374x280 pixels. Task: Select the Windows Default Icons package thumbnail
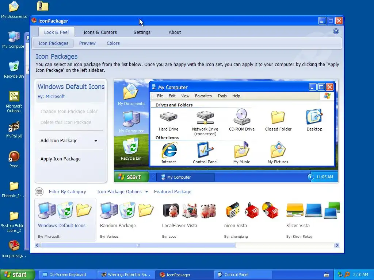coord(65,220)
